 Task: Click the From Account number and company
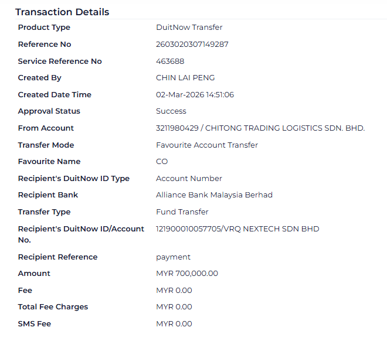point(260,128)
